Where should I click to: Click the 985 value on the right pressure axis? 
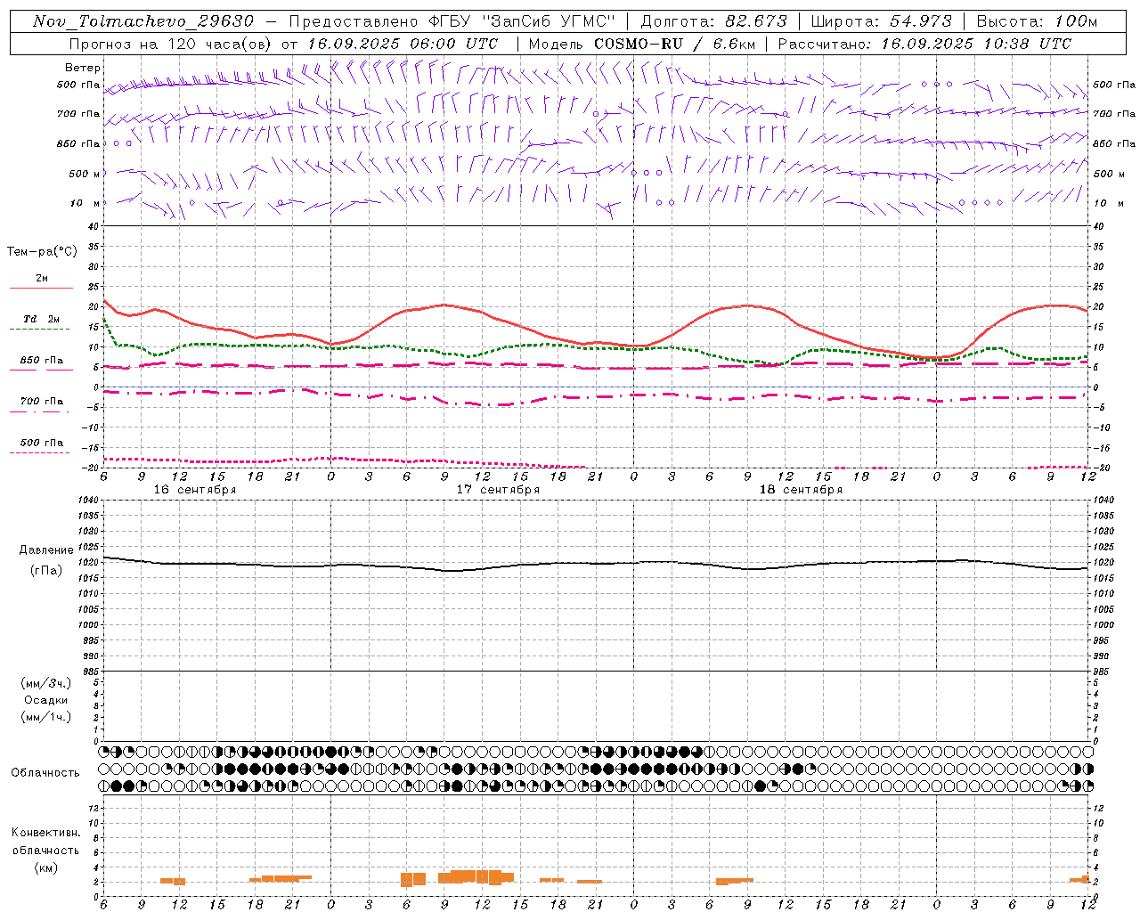pos(1103,672)
